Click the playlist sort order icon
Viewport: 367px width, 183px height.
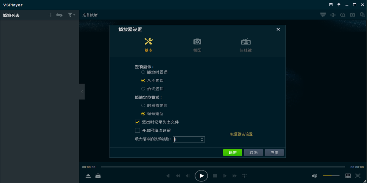click(x=60, y=15)
